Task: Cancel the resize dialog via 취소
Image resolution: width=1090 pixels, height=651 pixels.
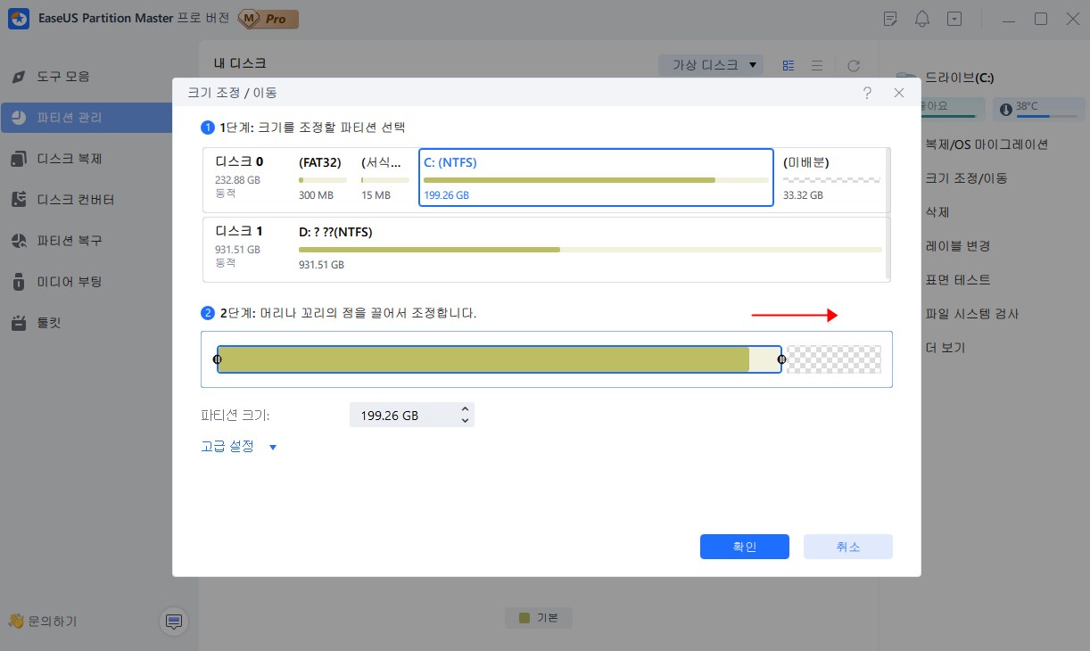Action: click(x=847, y=547)
